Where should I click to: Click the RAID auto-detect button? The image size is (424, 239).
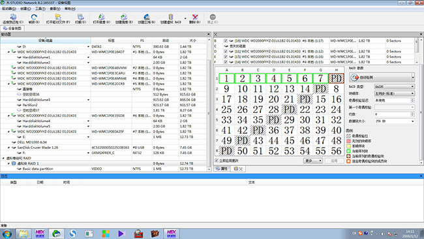pyautogui.click(x=382, y=78)
